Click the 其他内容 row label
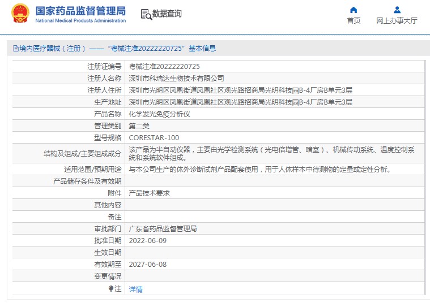This screenshot has width=430, height=303. [x=108, y=205]
